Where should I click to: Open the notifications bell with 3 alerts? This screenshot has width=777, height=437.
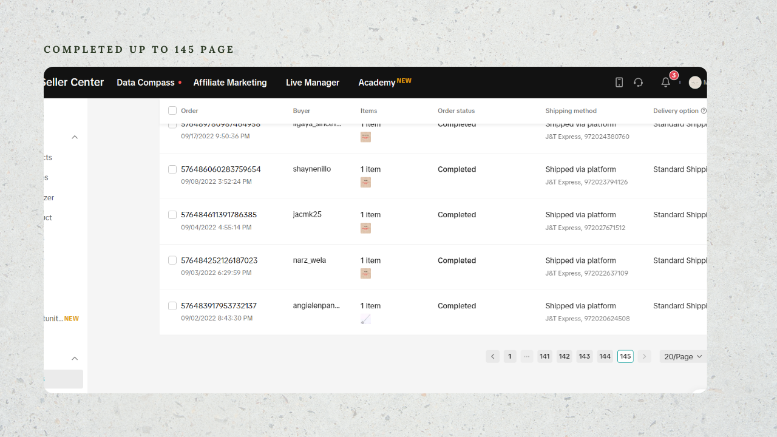tap(666, 83)
